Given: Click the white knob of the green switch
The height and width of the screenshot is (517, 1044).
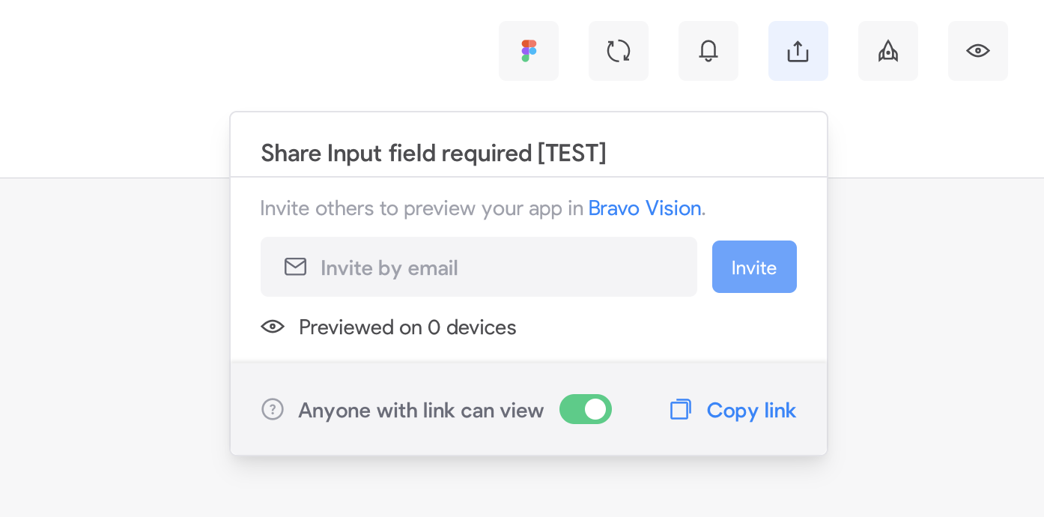Looking at the screenshot, I should tap(595, 409).
